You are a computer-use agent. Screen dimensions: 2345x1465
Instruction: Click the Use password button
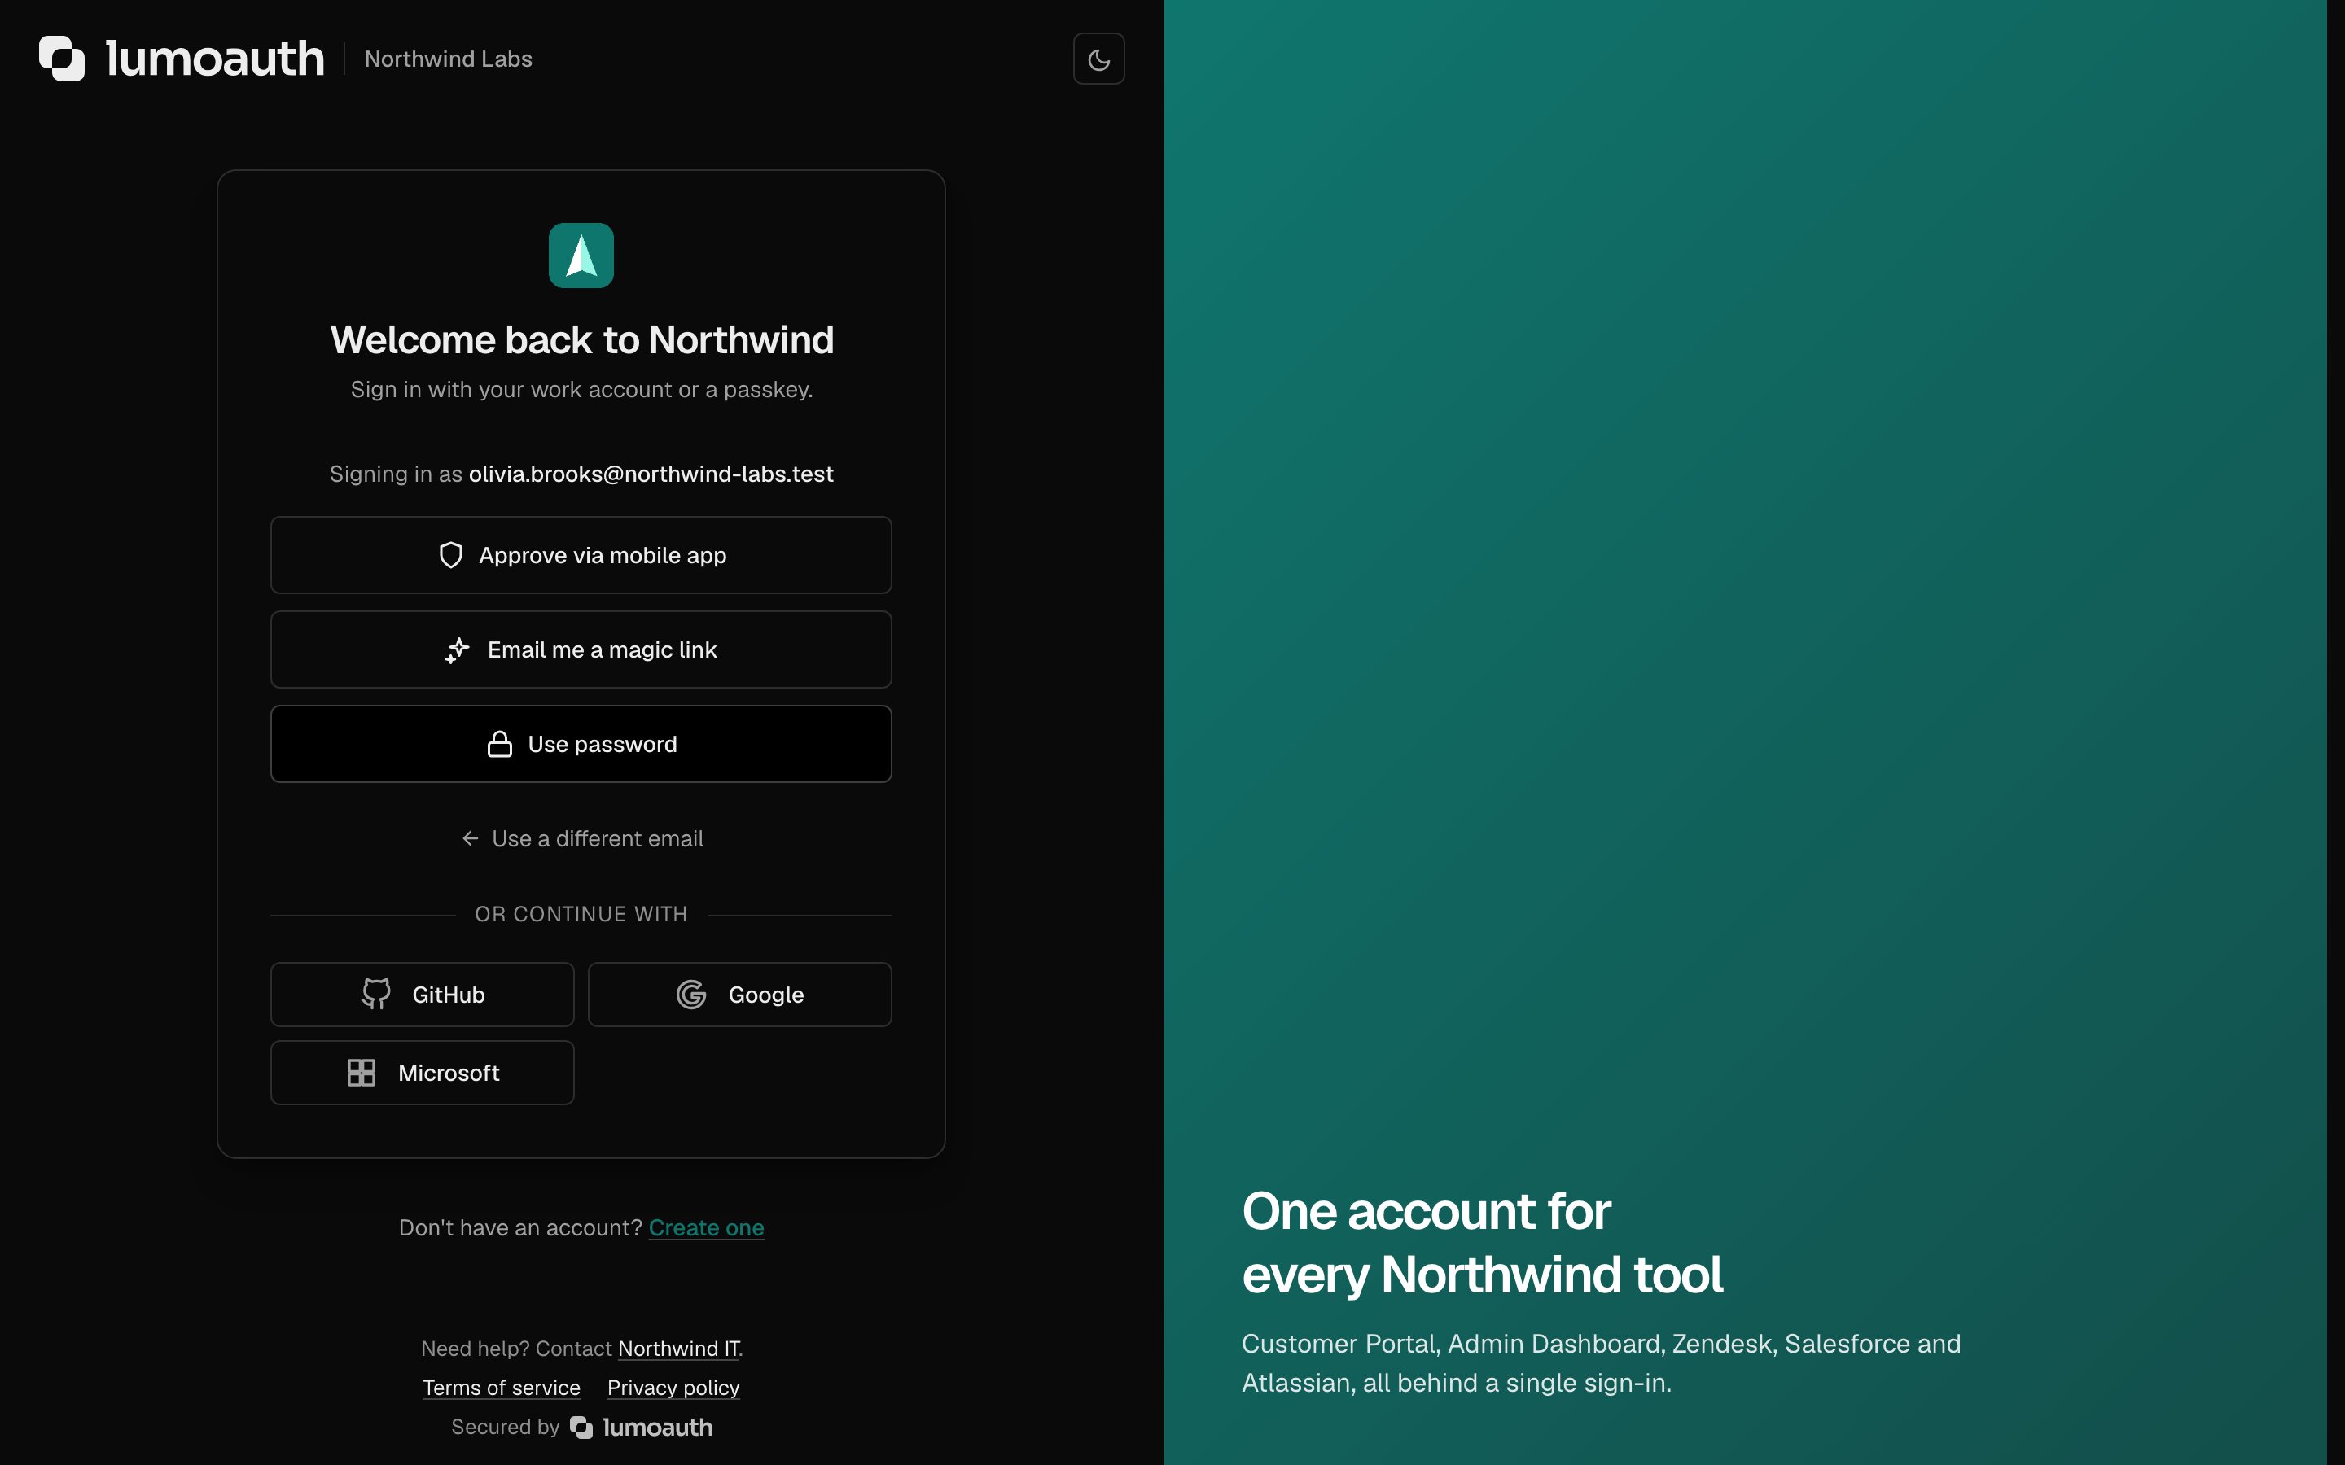pos(581,744)
